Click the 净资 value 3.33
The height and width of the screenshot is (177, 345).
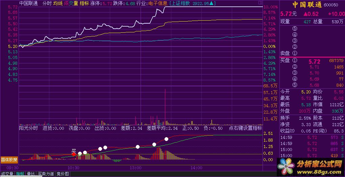click(x=306, y=124)
